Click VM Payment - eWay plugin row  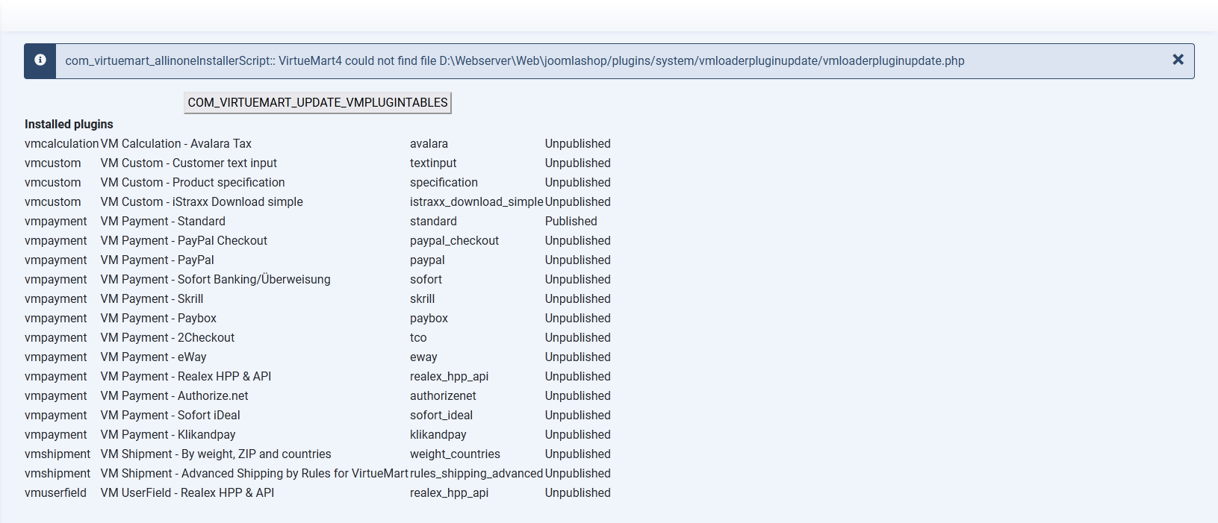click(x=153, y=357)
